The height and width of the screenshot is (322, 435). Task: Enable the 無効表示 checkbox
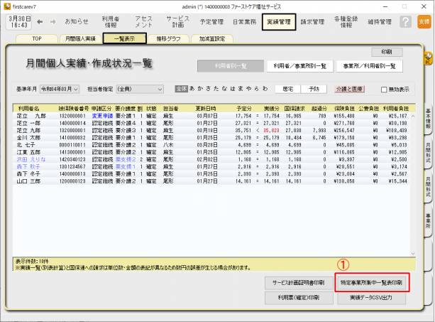(383, 90)
